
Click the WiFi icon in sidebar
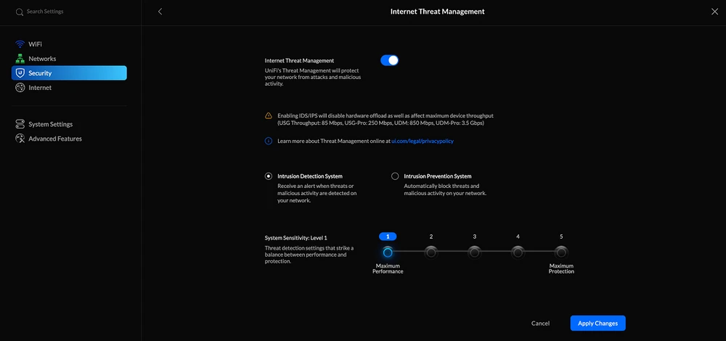coord(20,44)
